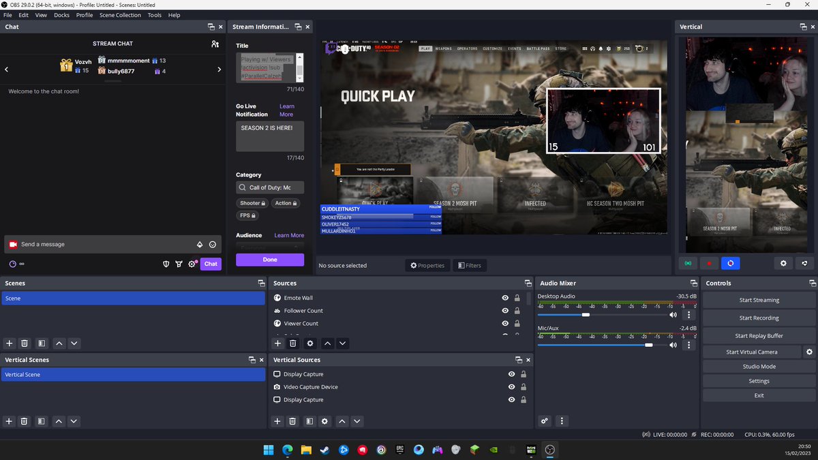Open Audio Mixer bottom three-dot menu
The height and width of the screenshot is (460, 818).
coord(562,421)
